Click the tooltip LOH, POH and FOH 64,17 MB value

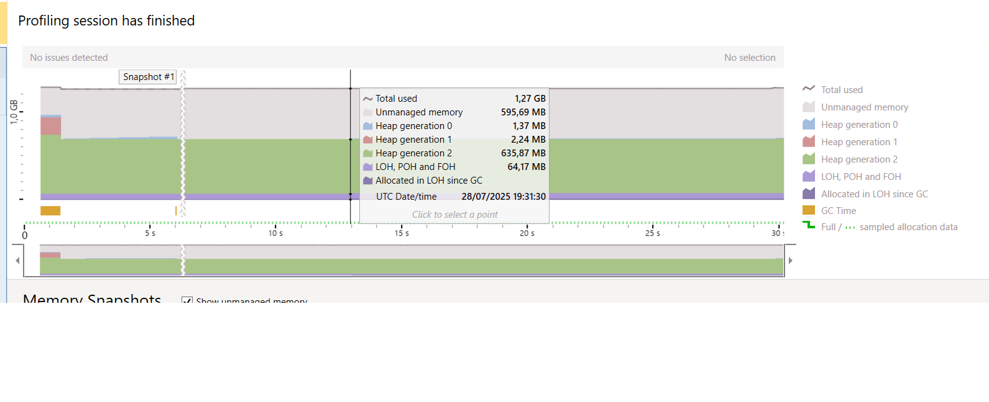[x=527, y=167]
